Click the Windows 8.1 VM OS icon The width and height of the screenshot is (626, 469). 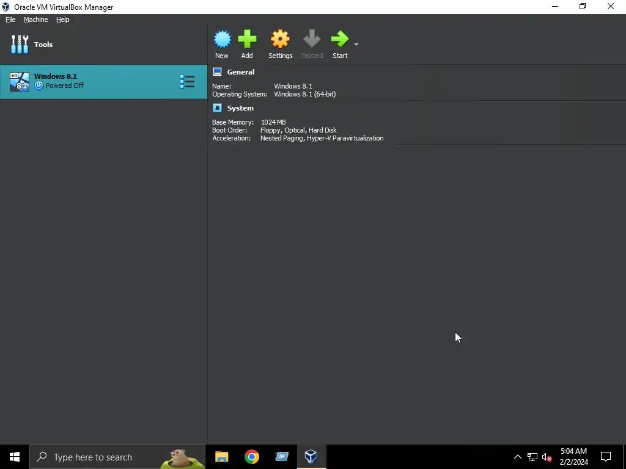coord(20,82)
